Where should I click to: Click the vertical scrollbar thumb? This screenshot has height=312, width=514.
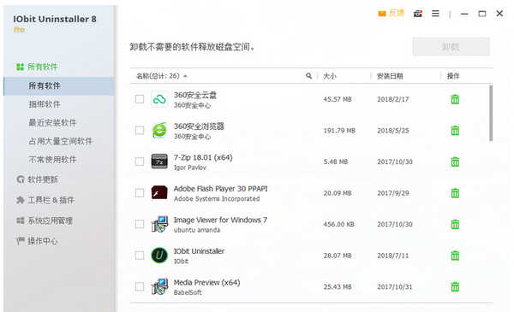point(491,113)
